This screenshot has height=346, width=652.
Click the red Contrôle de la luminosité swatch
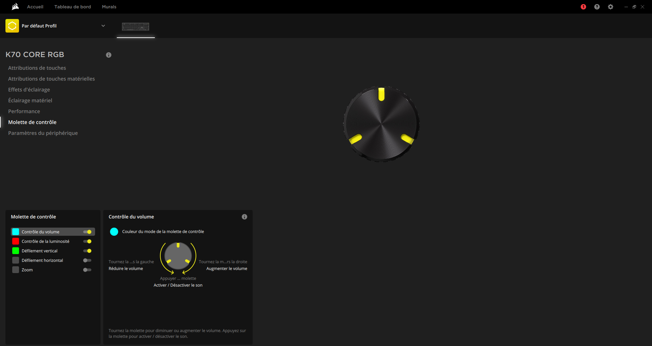[16, 241]
